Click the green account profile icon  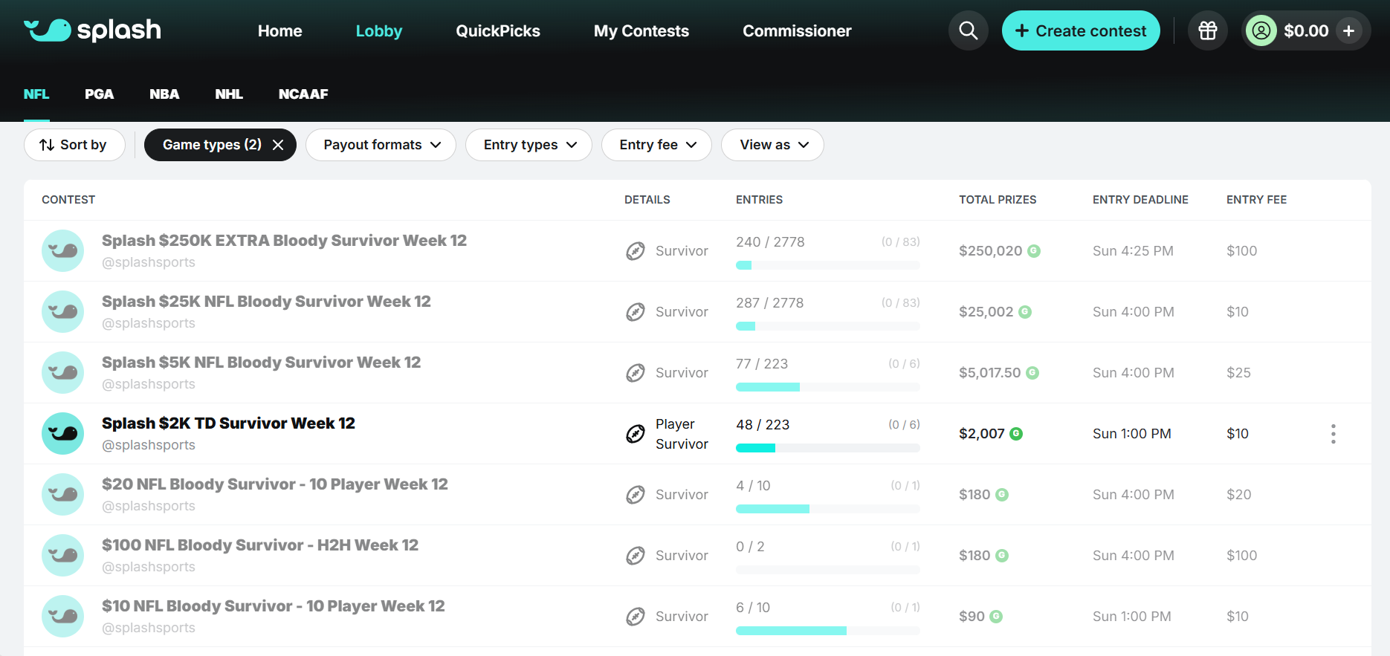coord(1261,30)
